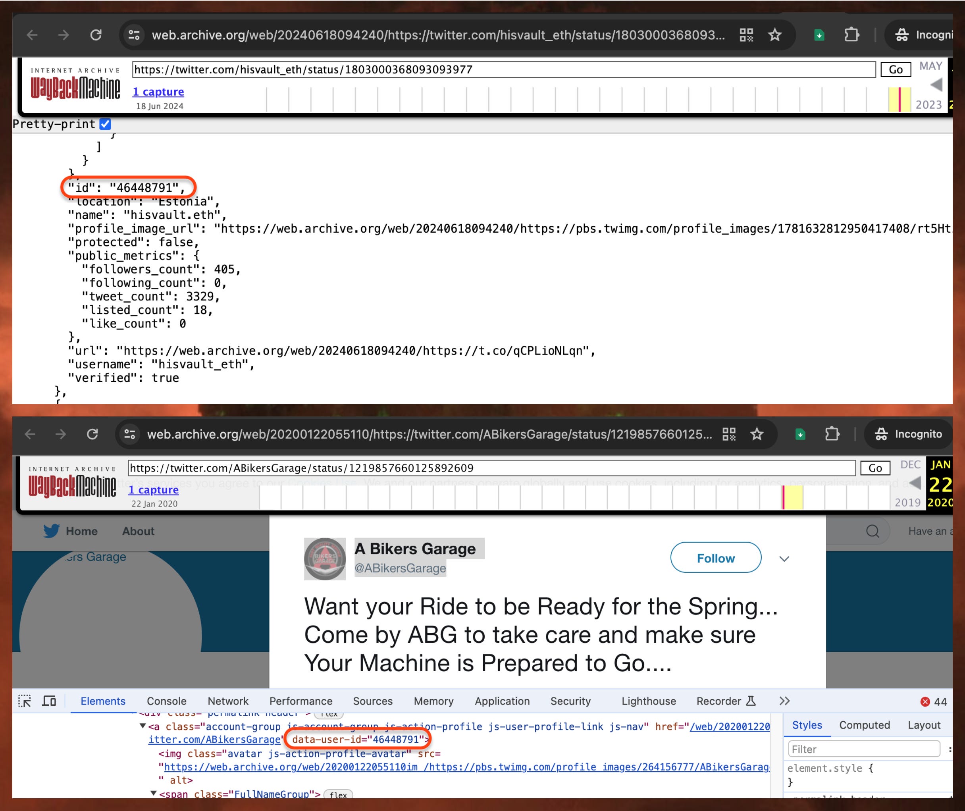This screenshot has width=965, height=811.
Task: Click previous-month arrow in top Wayback toolbar
Action: pos(936,85)
